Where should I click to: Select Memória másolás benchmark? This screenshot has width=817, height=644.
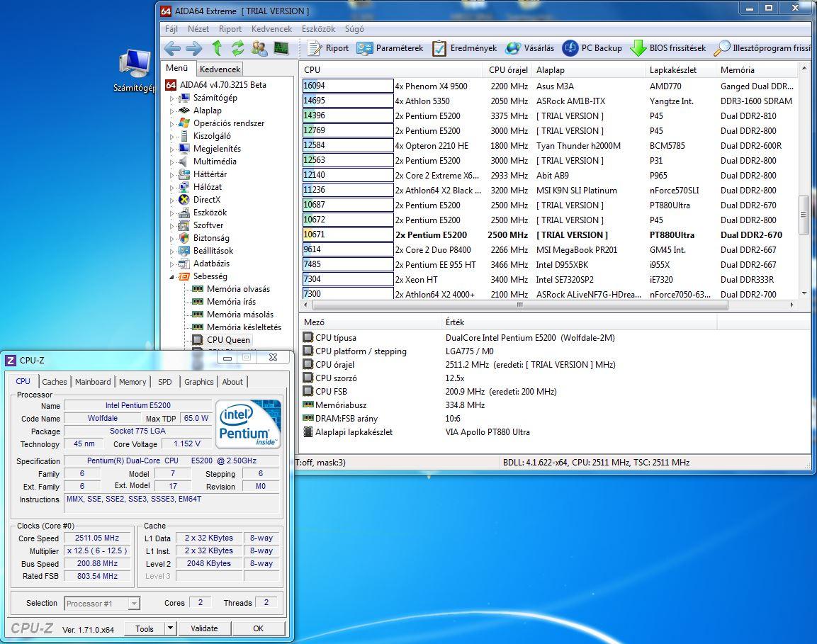240,315
